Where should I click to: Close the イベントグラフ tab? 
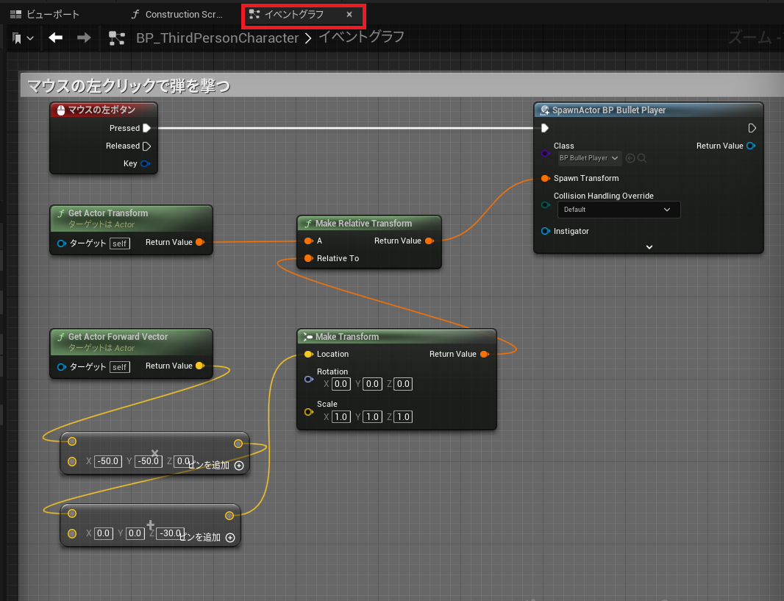349,15
